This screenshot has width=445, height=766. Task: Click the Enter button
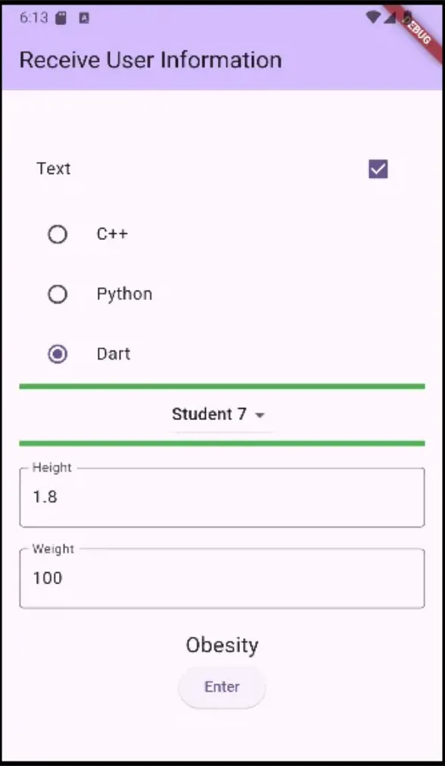pyautogui.click(x=222, y=687)
